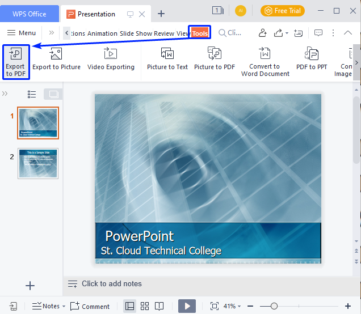The width and height of the screenshot is (361, 314).
Task: Open the WPS Office home tab
Action: click(30, 14)
